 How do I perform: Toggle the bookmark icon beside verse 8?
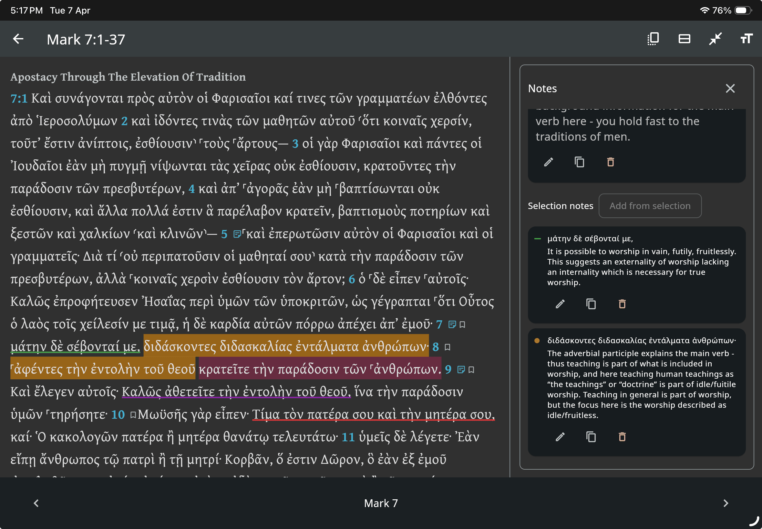[x=447, y=347]
